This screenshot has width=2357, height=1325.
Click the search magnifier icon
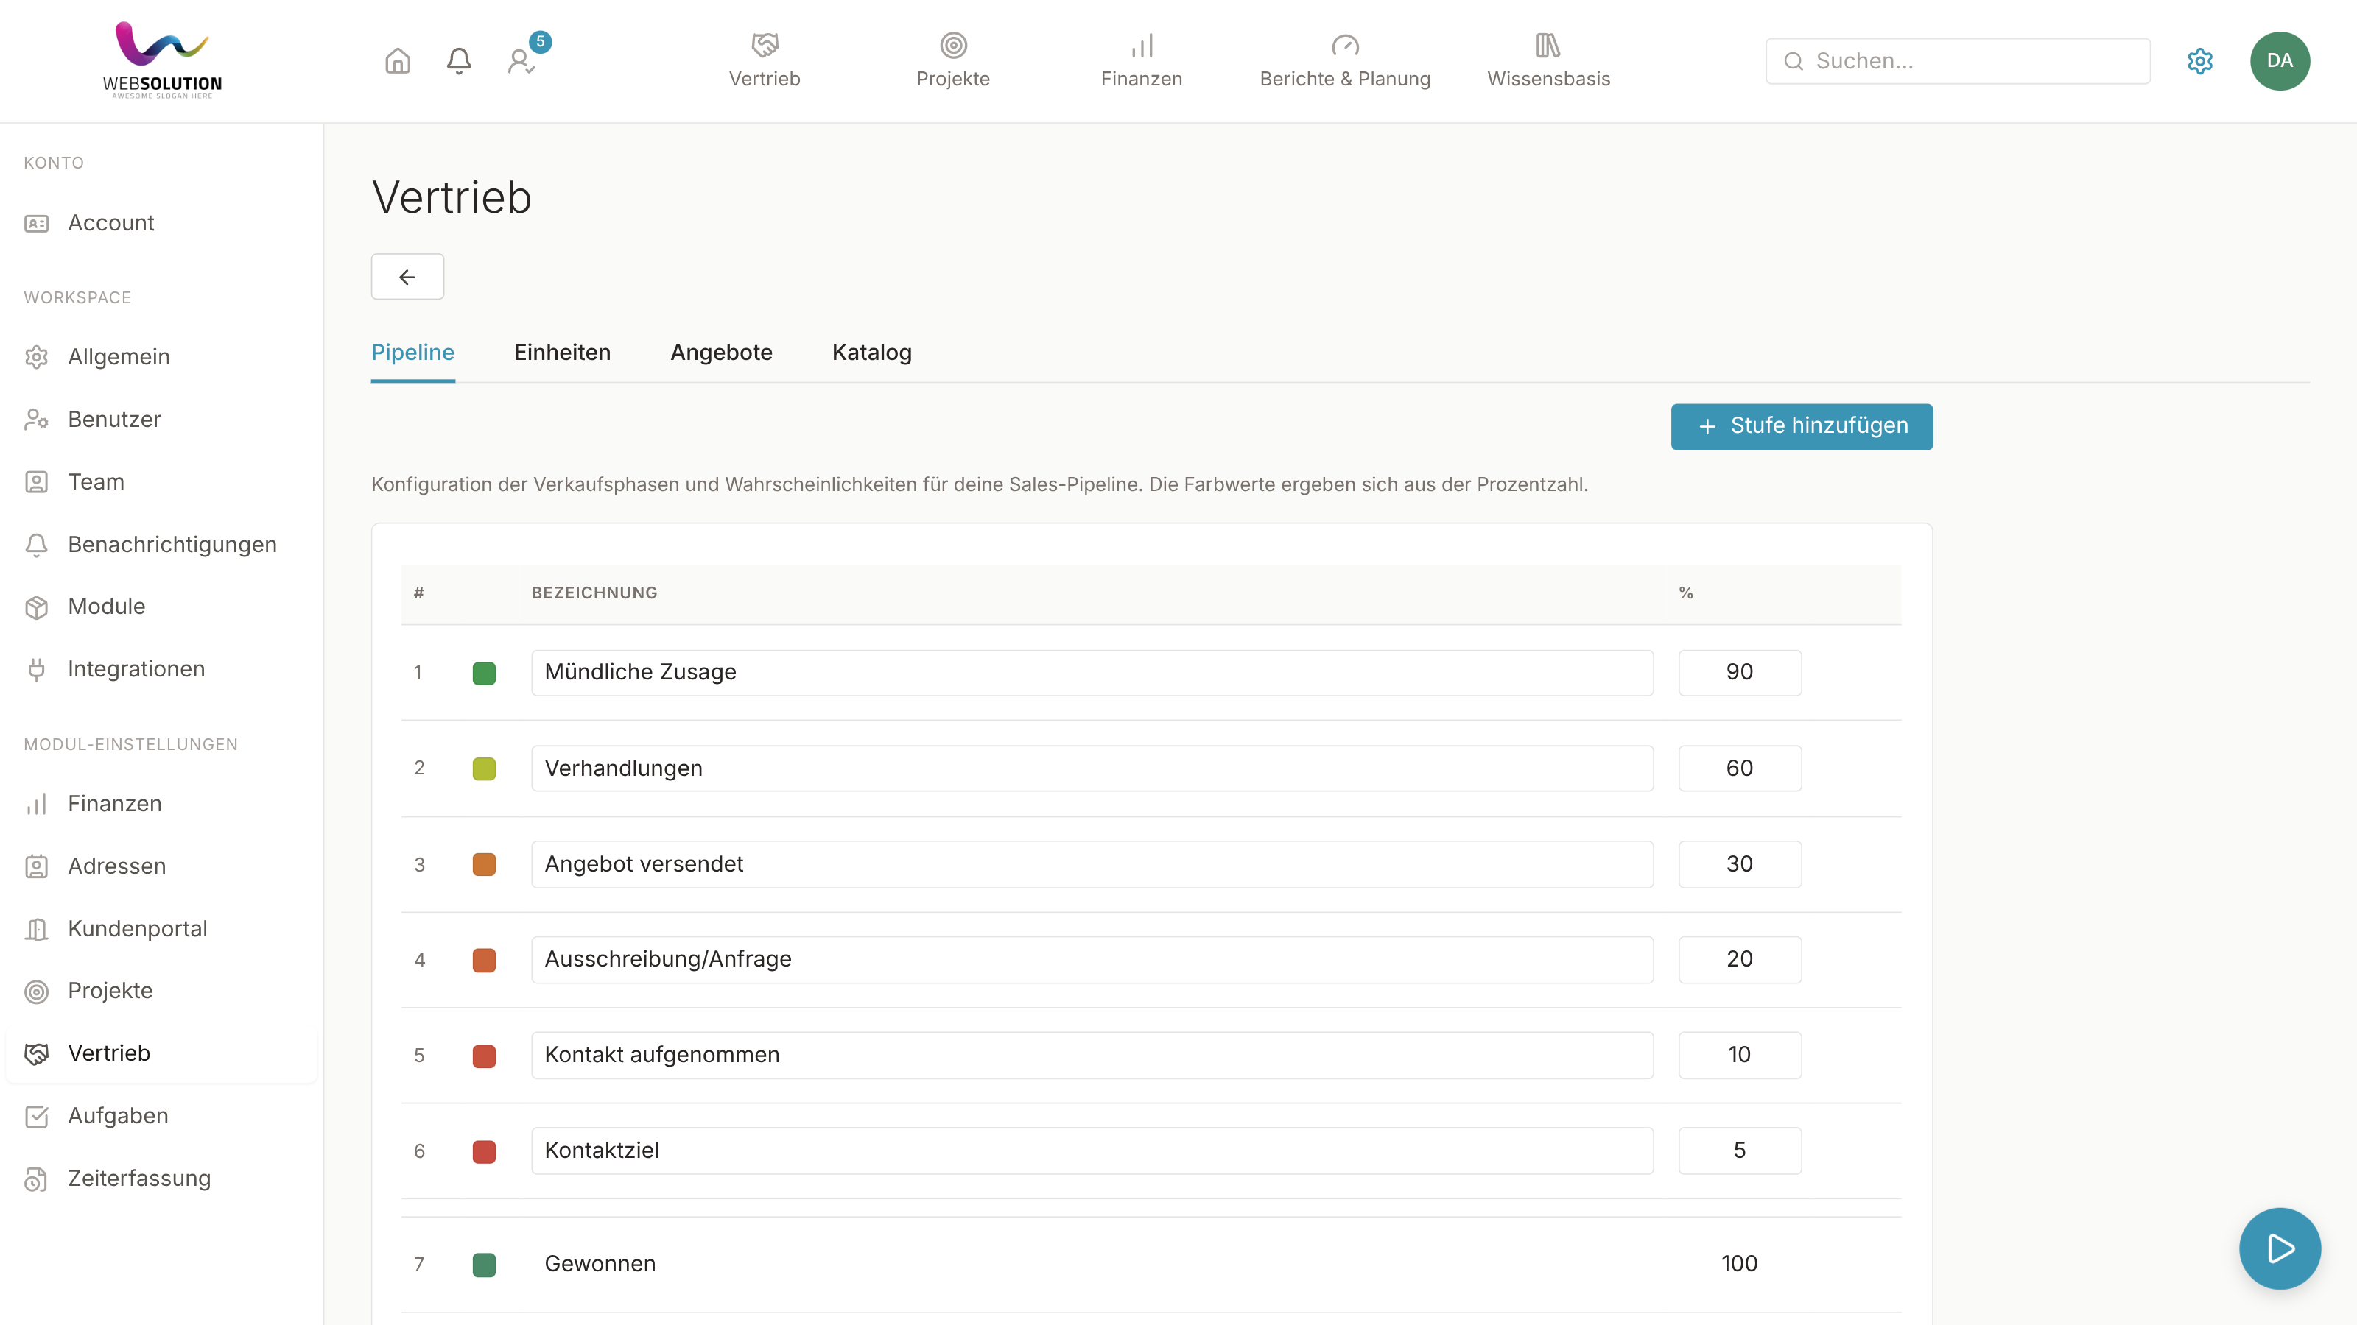pyautogui.click(x=1794, y=61)
